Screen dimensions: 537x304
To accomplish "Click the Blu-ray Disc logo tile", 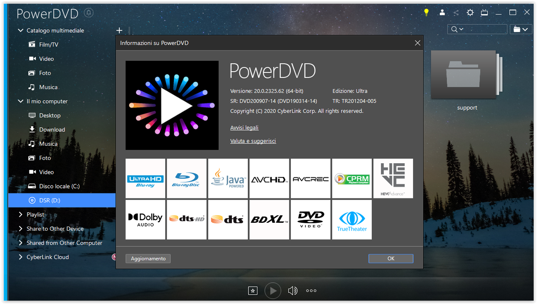I will coord(187,178).
